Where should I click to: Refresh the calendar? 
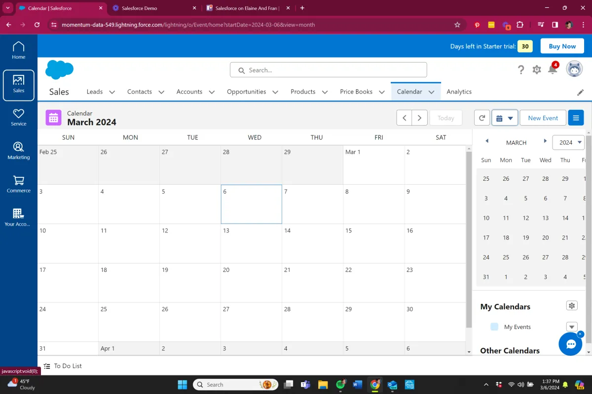click(x=482, y=118)
